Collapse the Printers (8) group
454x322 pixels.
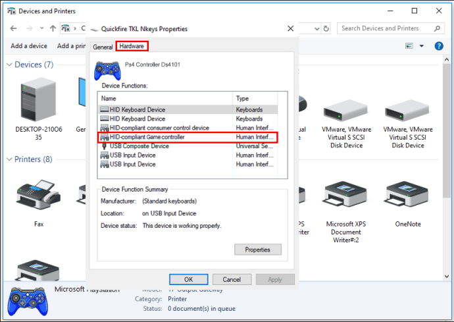click(9, 159)
